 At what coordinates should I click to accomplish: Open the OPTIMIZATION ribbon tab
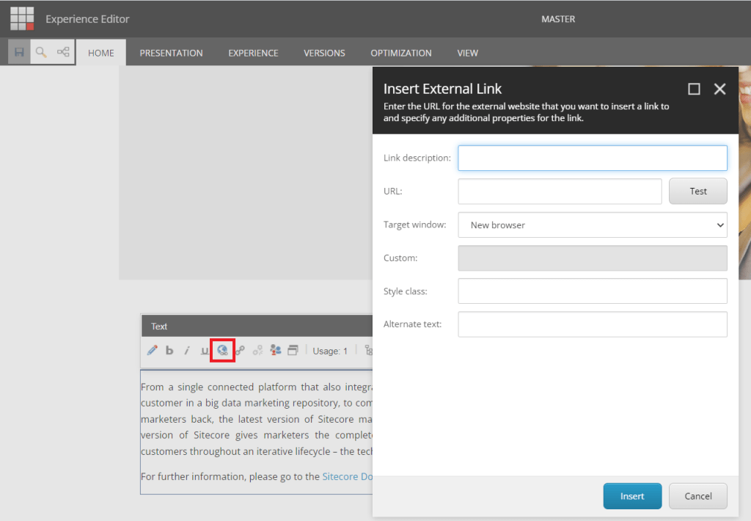click(x=400, y=53)
